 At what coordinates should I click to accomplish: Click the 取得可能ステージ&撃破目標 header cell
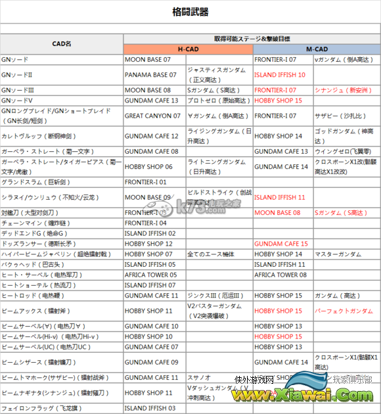click(x=252, y=39)
